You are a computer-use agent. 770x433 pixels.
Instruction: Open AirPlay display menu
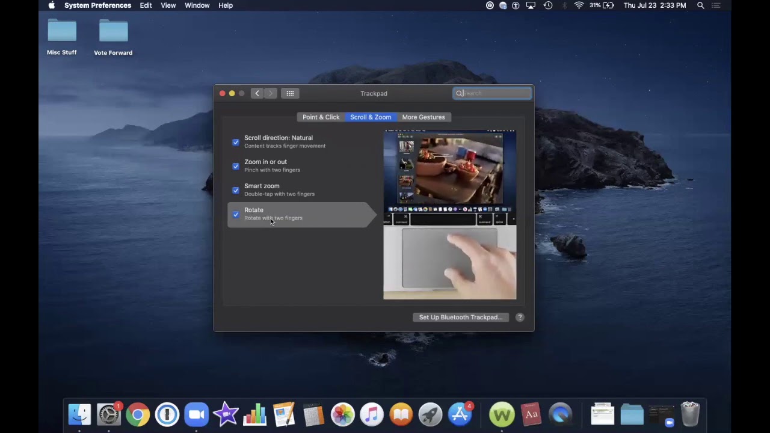531,5
